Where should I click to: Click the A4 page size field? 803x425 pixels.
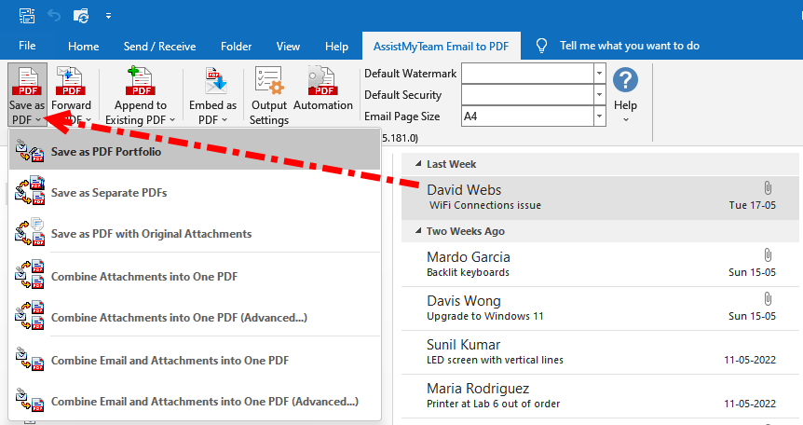(x=527, y=117)
